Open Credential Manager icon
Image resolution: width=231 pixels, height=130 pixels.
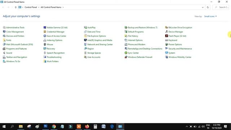click(45, 32)
